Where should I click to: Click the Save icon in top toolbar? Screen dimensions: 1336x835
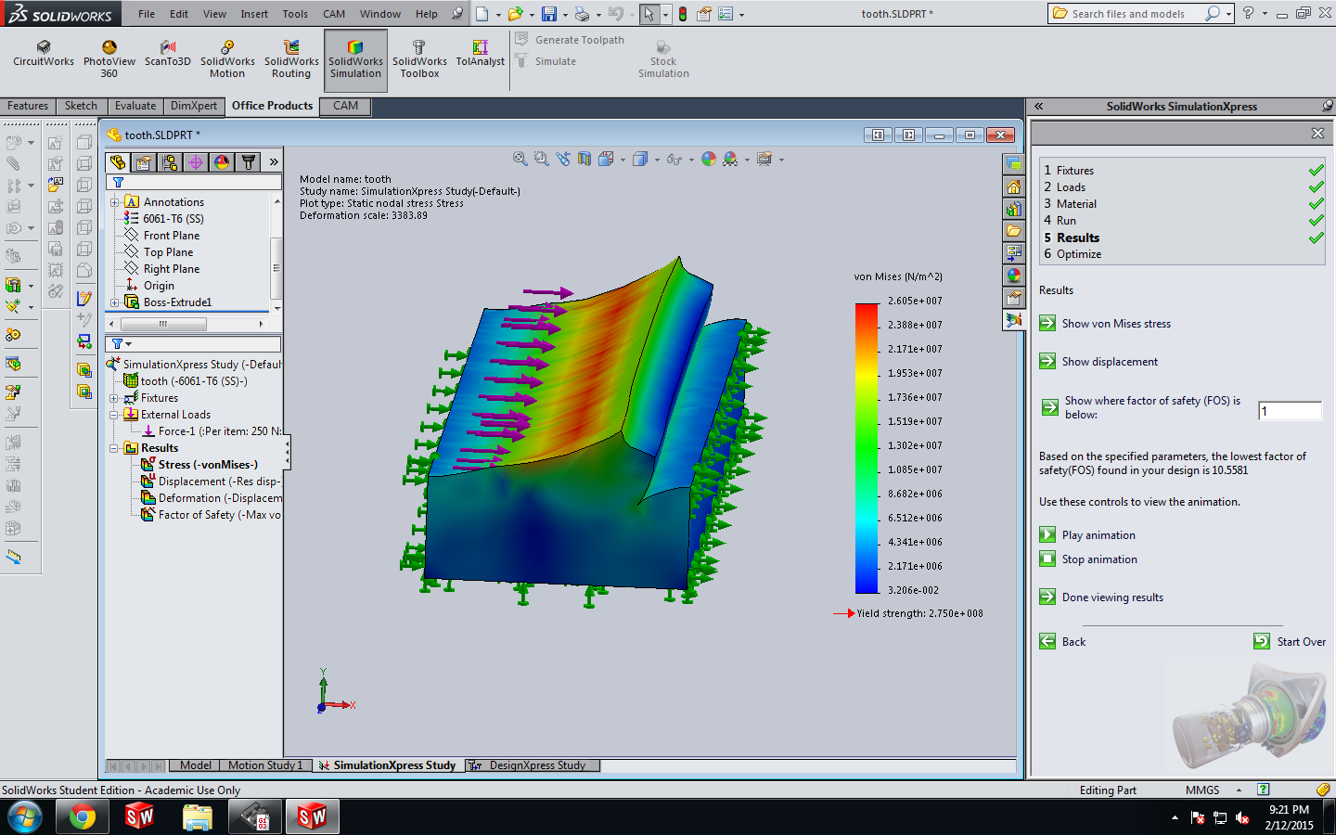(x=549, y=14)
